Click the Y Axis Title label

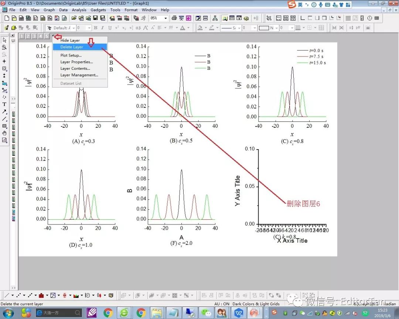(238, 191)
